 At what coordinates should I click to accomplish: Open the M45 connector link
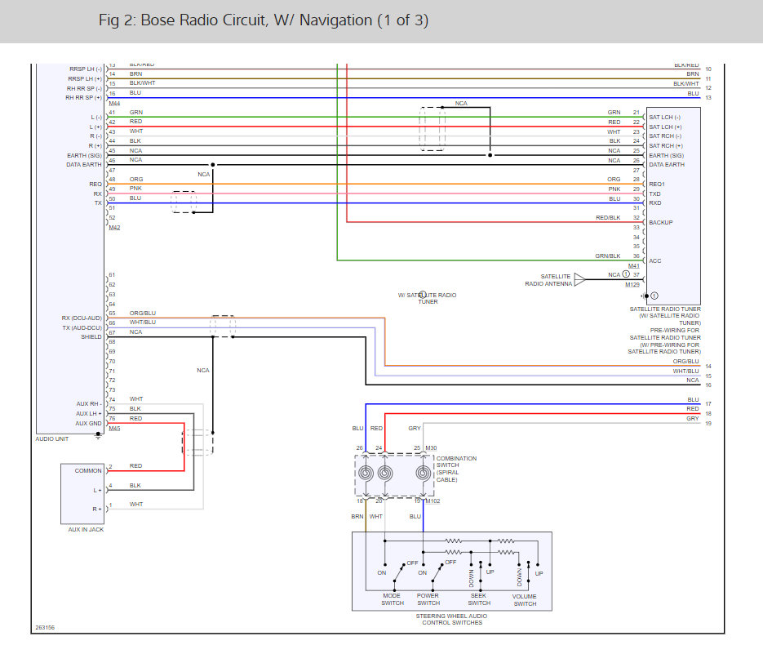coord(114,428)
